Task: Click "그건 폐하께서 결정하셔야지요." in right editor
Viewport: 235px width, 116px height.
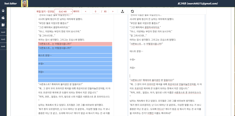Action: tap(145, 27)
